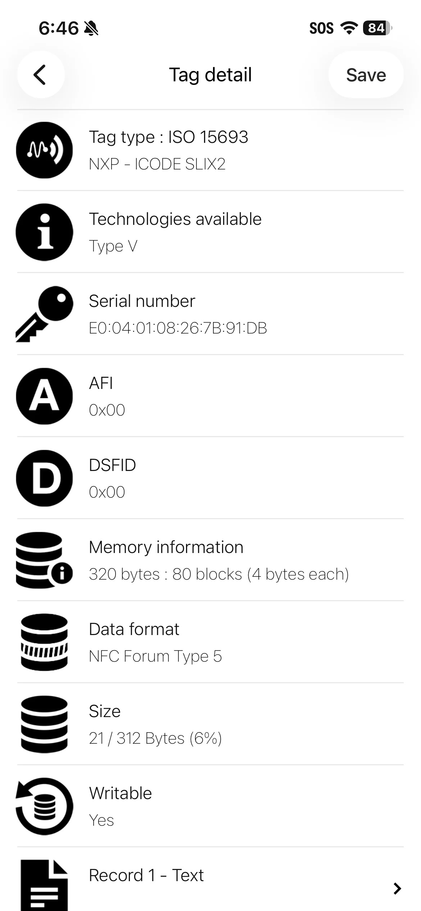Tap the Technologies available info icon
Viewport: 421px width, 911px height.
[44, 232]
